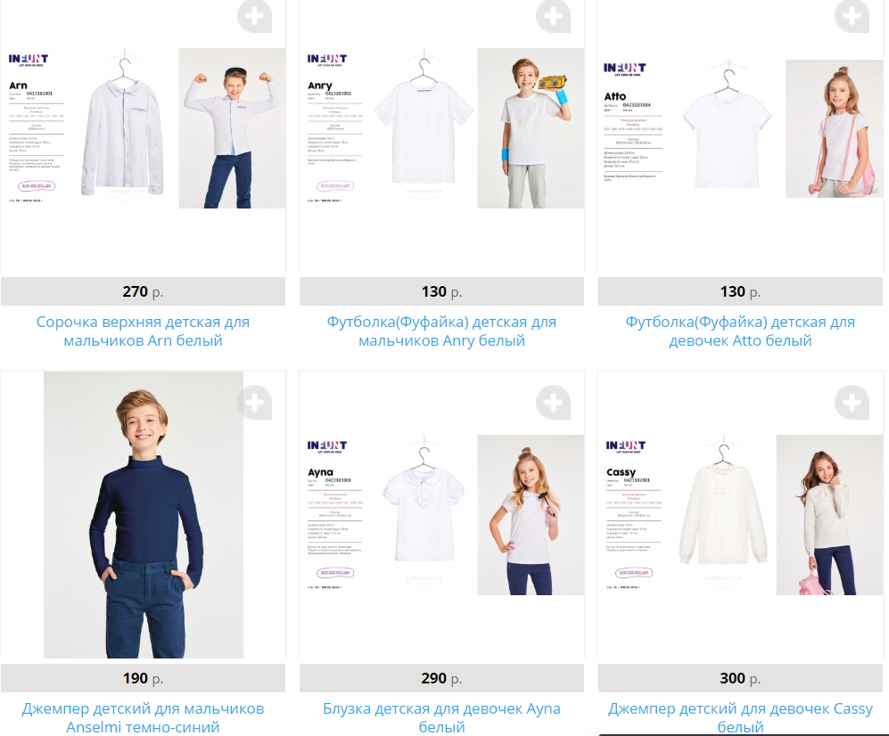Click the Arn white shirt product image

(143, 128)
